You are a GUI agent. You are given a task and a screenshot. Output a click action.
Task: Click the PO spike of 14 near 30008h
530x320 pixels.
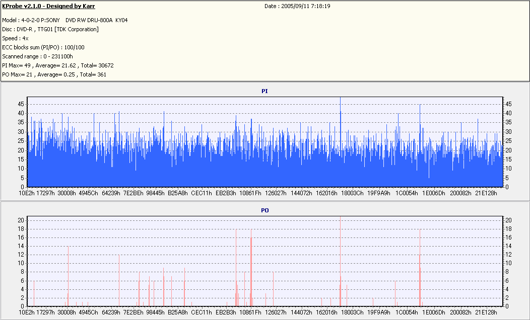69,276
